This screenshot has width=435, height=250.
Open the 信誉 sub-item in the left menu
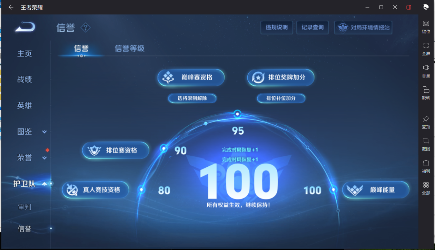24,229
